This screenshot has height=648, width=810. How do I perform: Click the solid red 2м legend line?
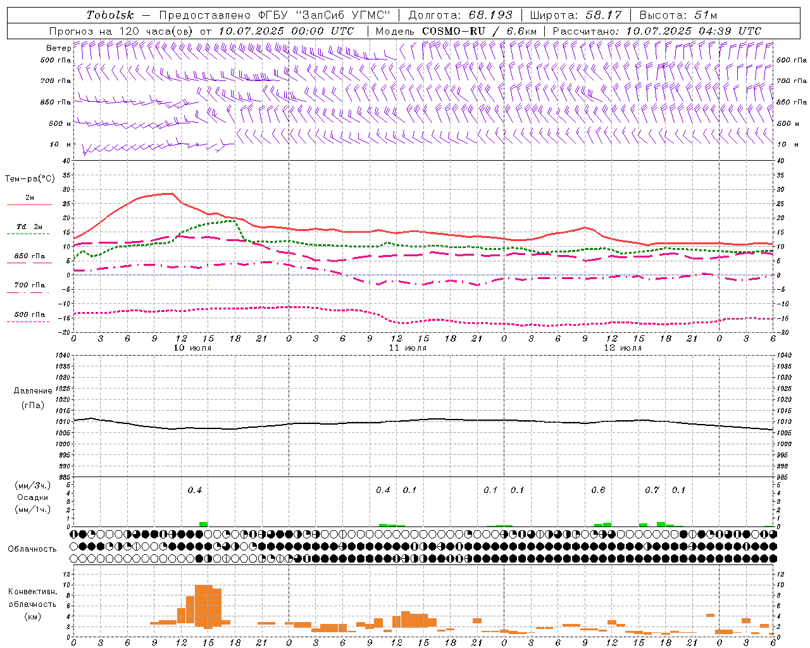point(29,204)
